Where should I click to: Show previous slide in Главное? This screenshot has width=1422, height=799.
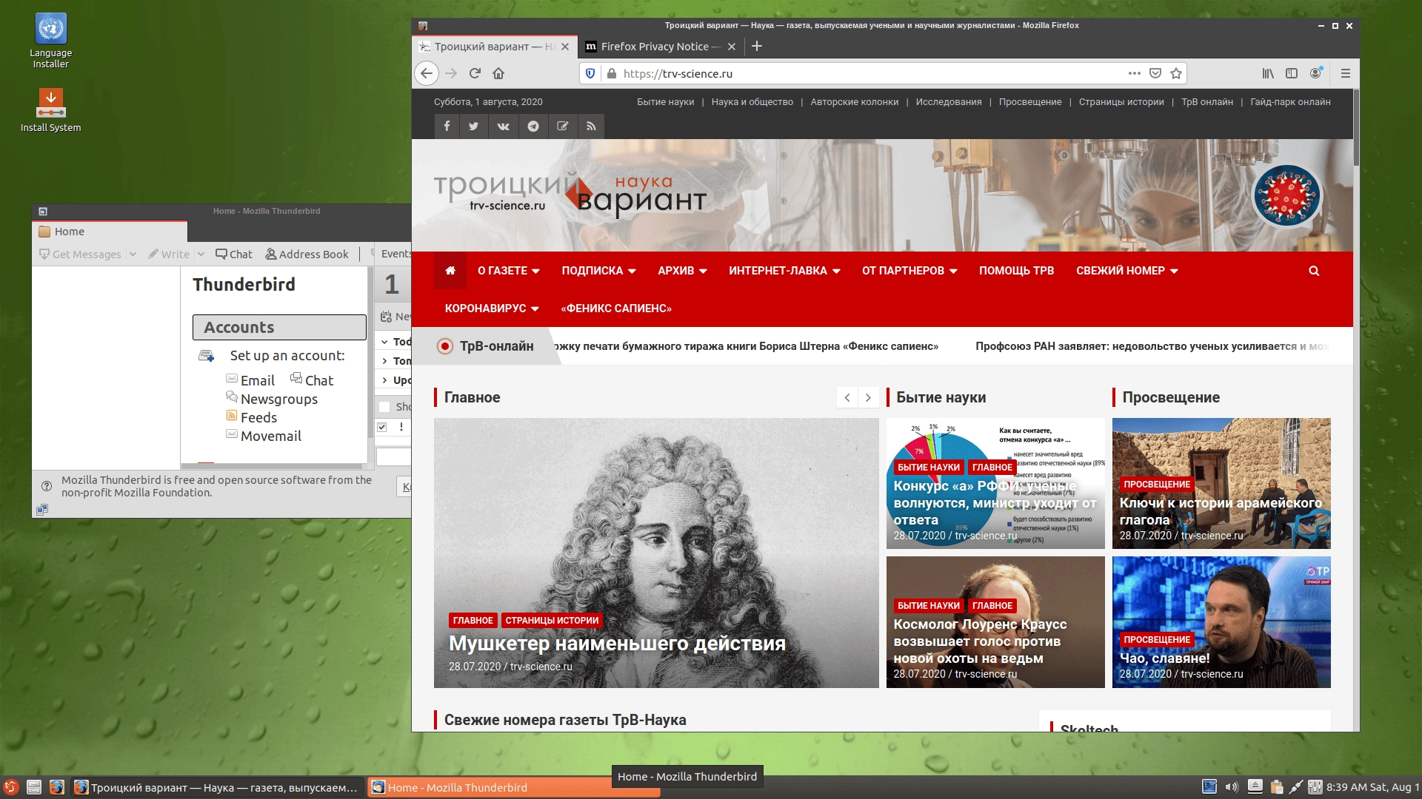pyautogui.click(x=847, y=397)
